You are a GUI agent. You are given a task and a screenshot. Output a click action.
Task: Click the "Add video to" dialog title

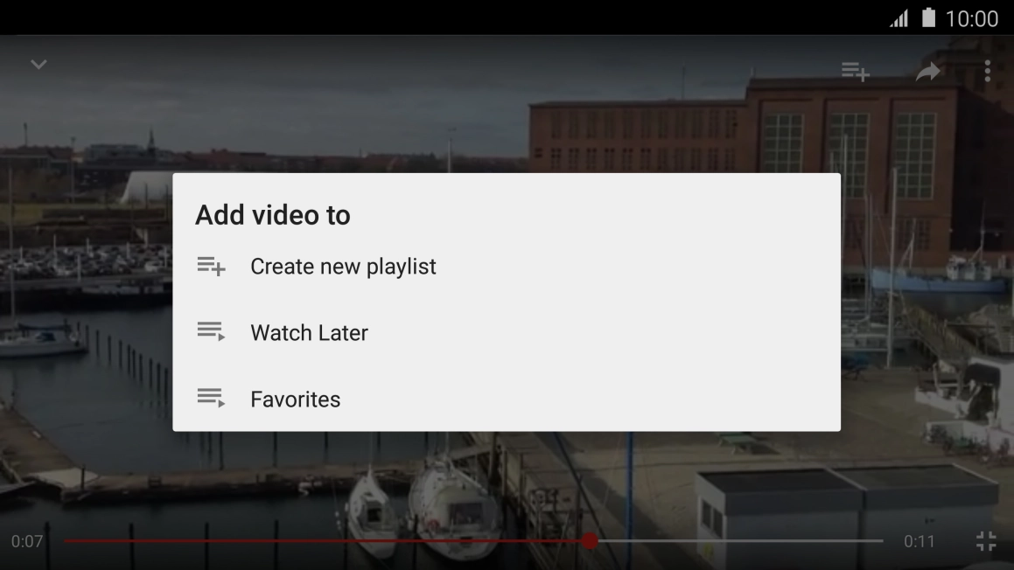point(273,215)
